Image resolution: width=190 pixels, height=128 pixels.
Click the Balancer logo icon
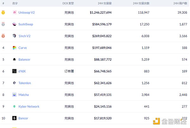[x=14, y=59]
